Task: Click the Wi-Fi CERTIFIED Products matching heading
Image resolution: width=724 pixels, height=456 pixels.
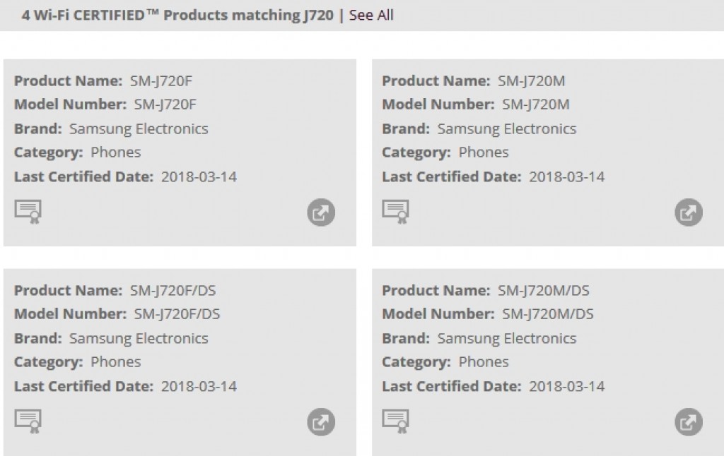Action: click(177, 15)
